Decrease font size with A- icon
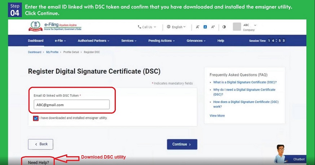 pos(197,27)
